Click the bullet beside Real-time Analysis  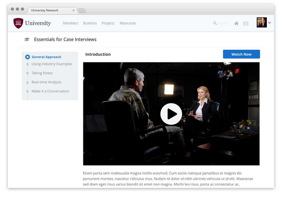pos(28,83)
